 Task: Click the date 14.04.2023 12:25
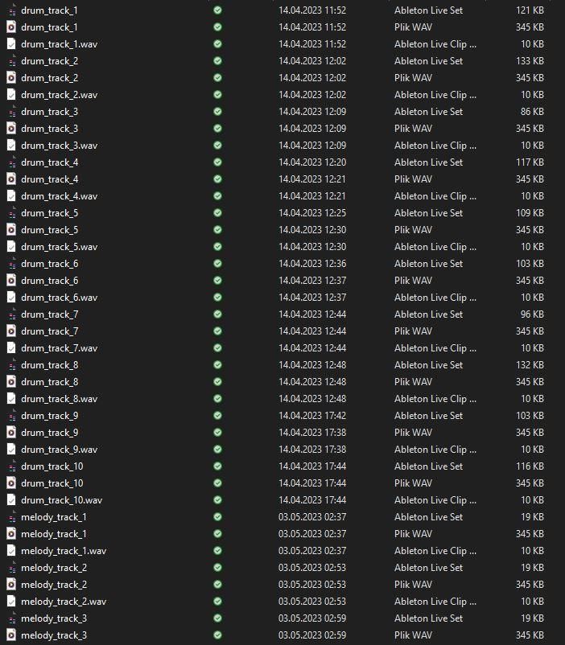[x=312, y=212]
